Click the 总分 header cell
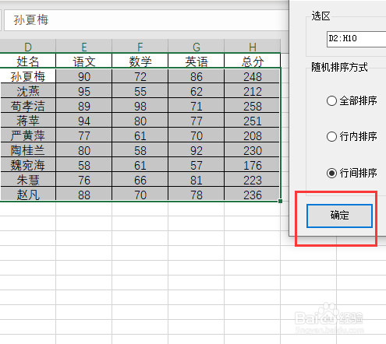 tap(253, 61)
